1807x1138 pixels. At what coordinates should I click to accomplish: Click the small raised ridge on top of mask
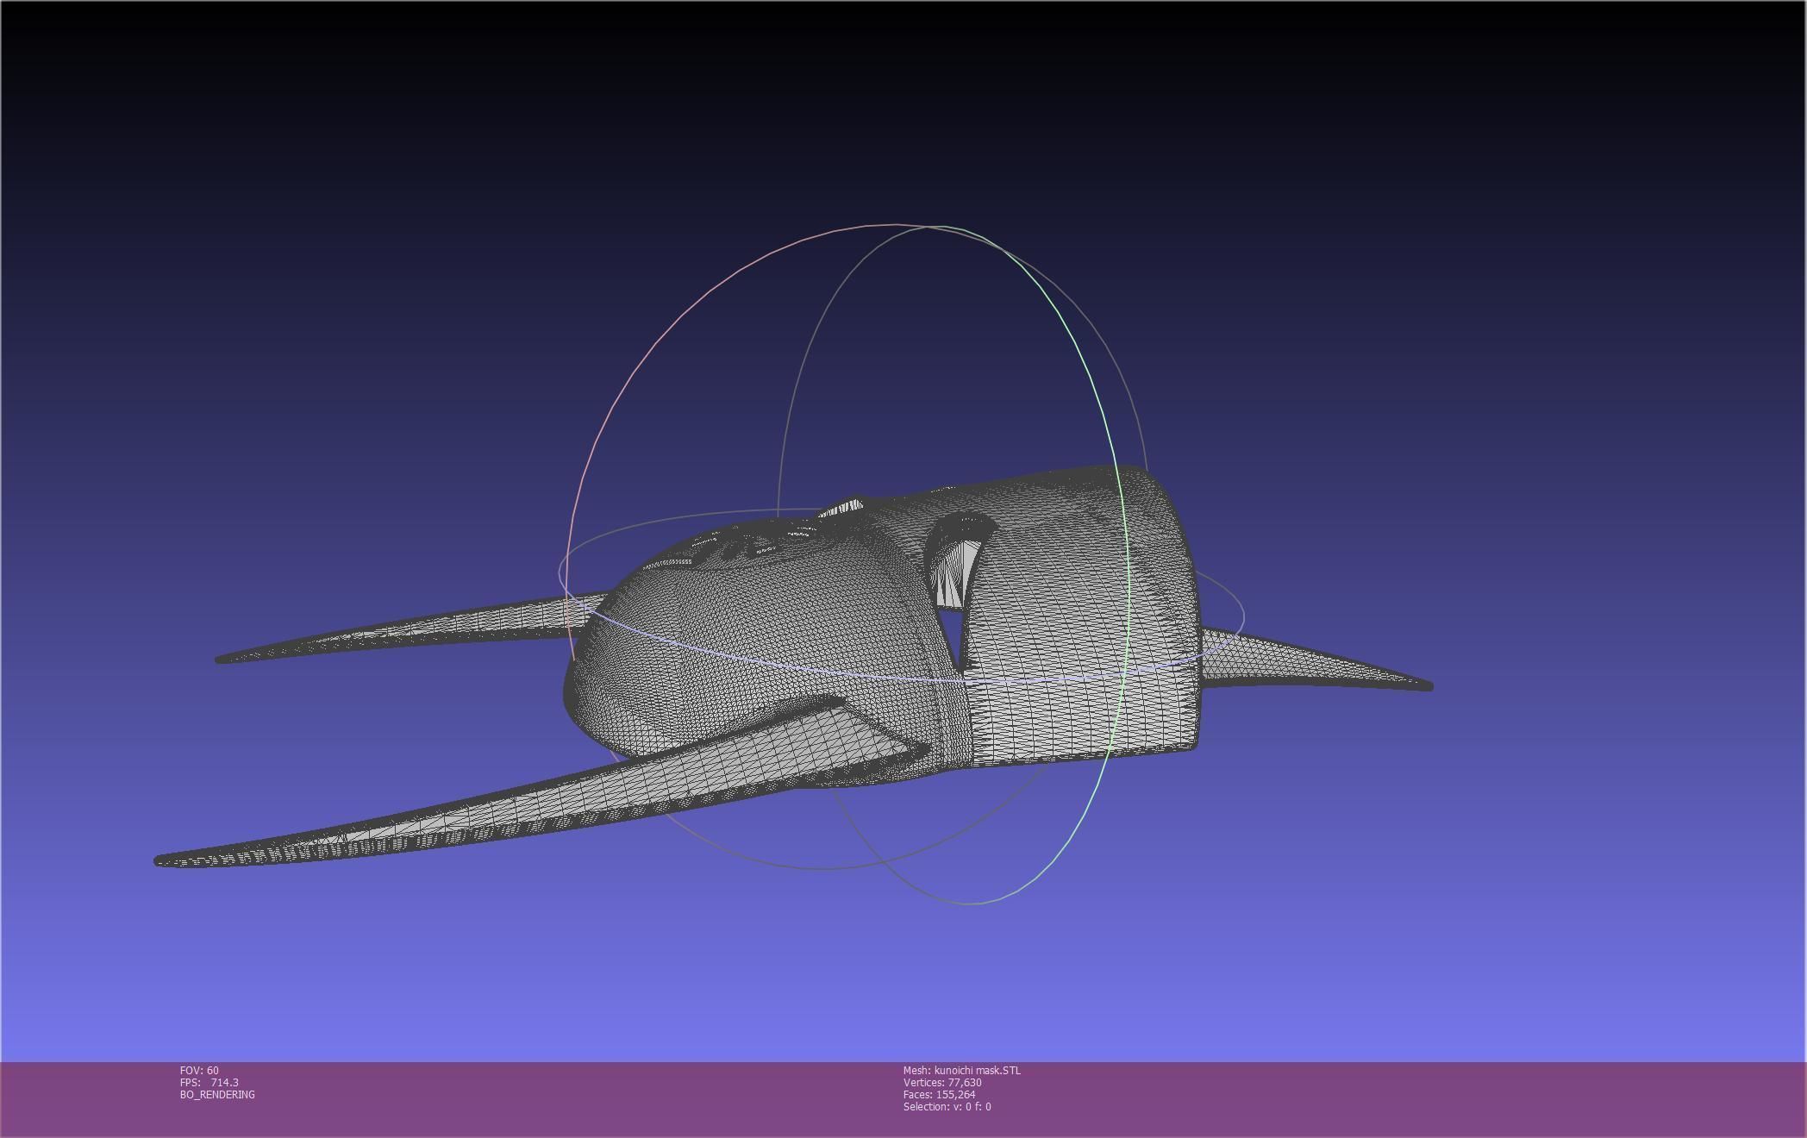point(843,508)
